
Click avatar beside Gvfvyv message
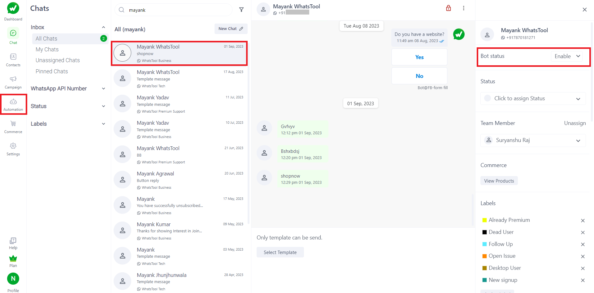point(264,128)
